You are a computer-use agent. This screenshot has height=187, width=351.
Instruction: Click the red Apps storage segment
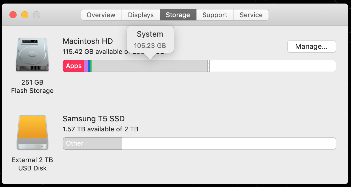[x=74, y=66]
